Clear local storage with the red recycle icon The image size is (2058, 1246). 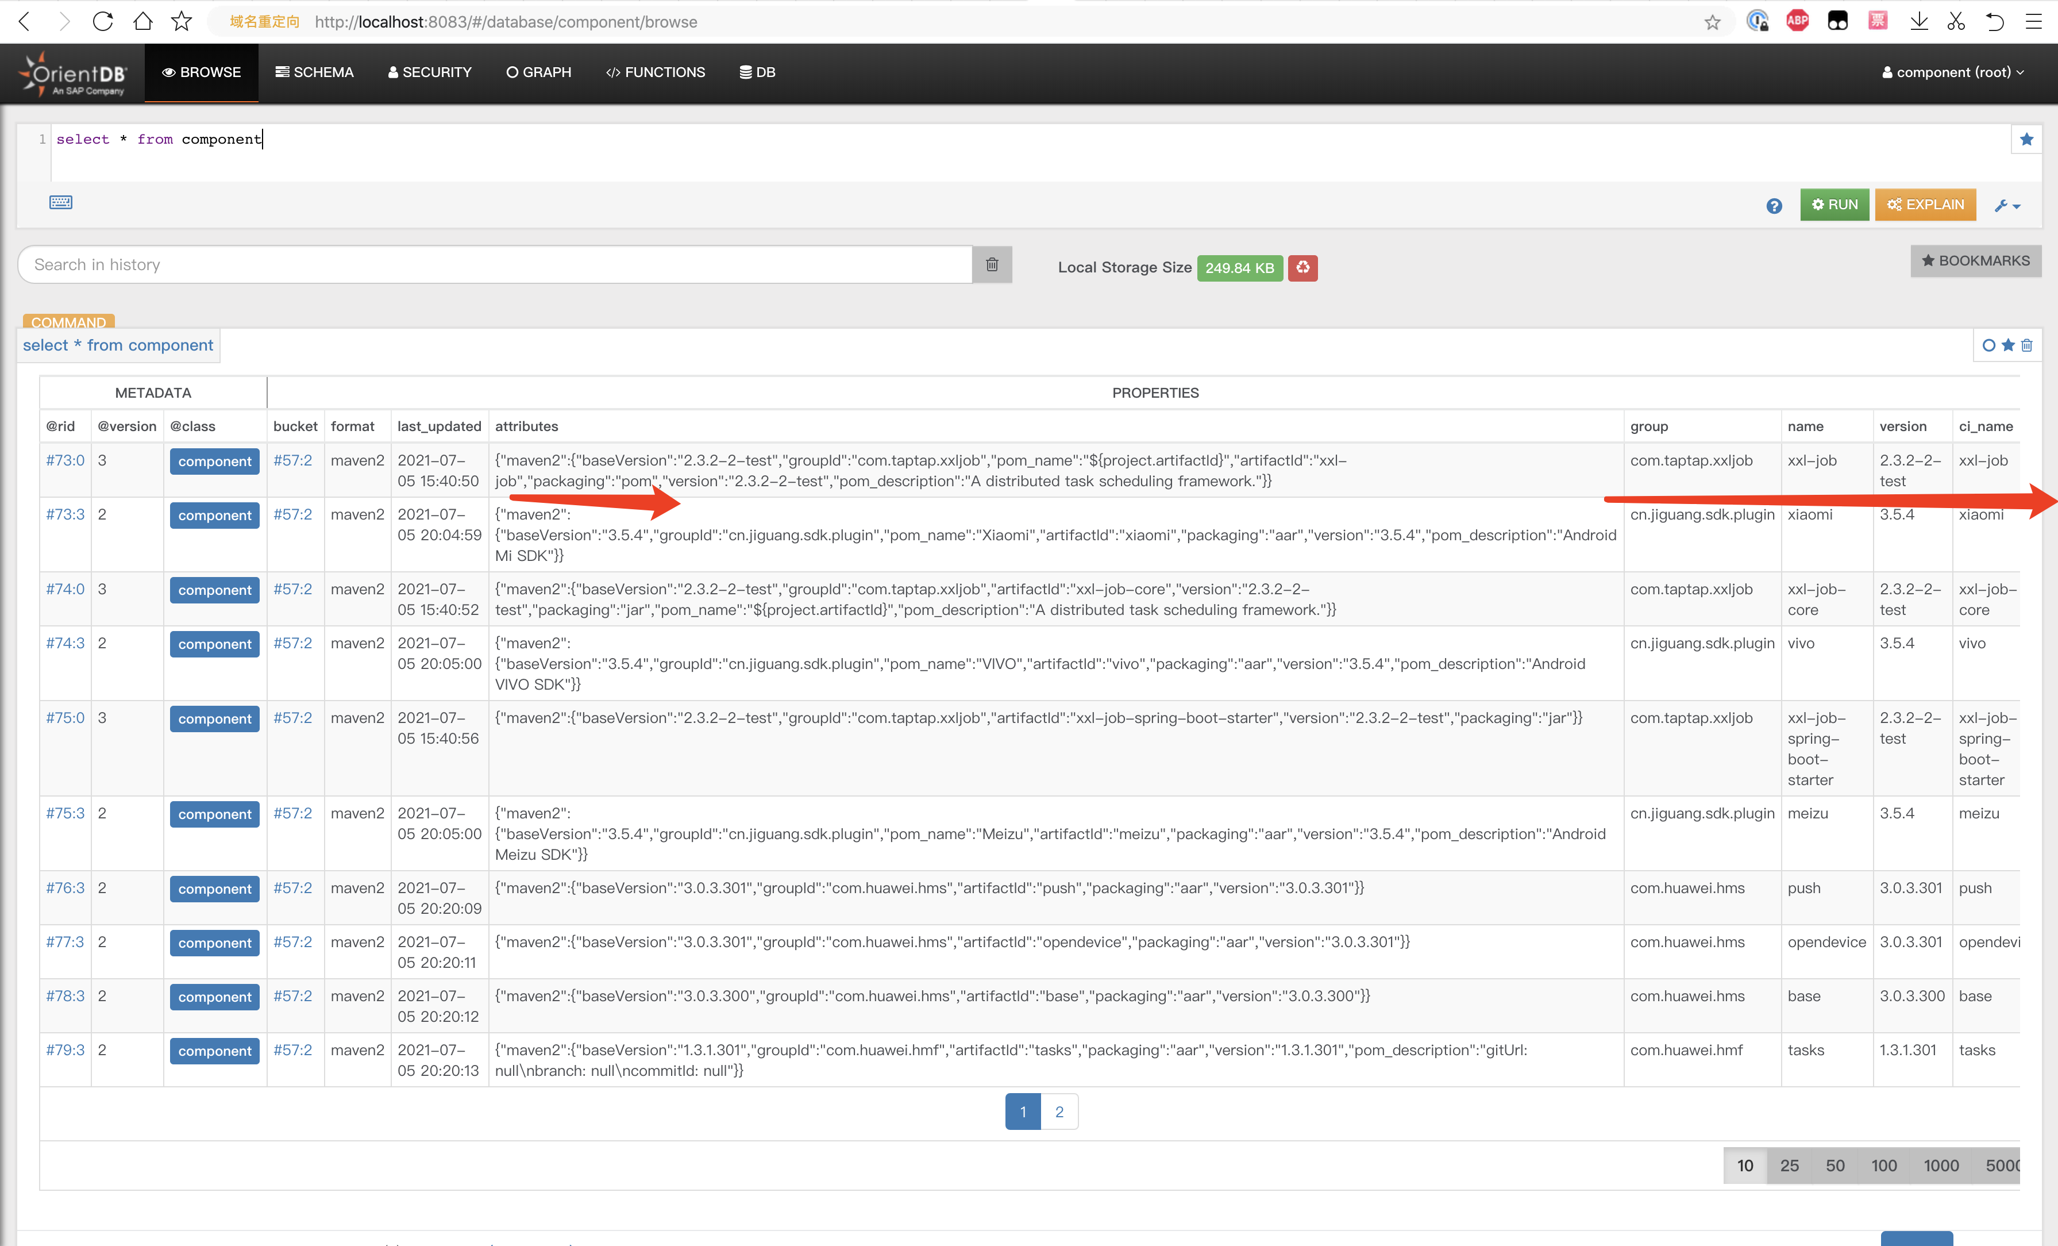(x=1302, y=267)
